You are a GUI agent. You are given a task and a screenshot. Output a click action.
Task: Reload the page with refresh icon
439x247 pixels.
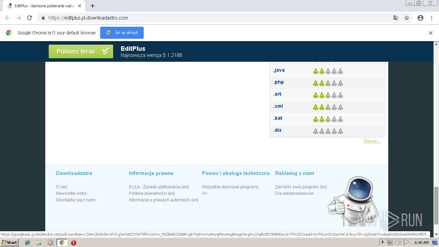tap(29, 18)
